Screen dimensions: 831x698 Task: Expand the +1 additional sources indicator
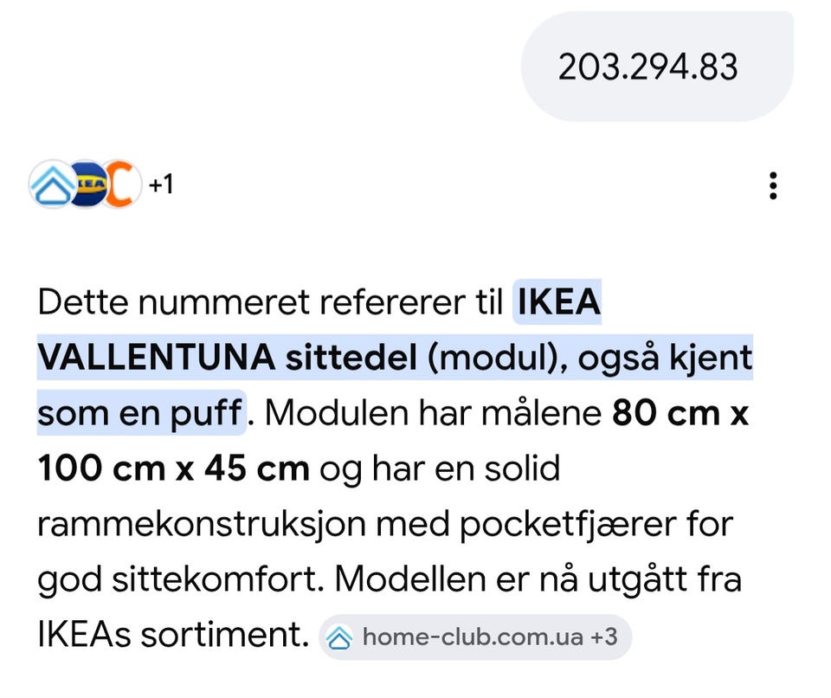click(x=161, y=184)
